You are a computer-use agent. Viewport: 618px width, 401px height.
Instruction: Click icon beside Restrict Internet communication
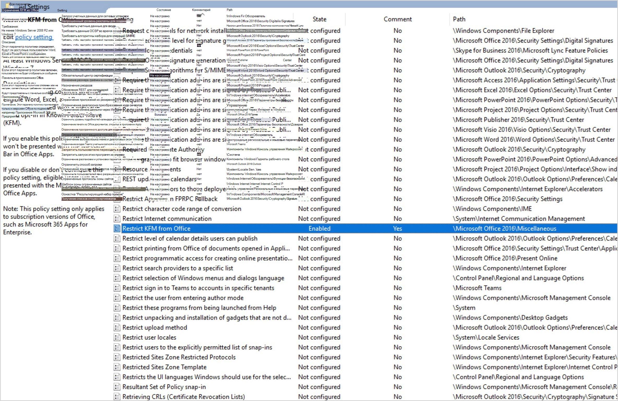(117, 219)
